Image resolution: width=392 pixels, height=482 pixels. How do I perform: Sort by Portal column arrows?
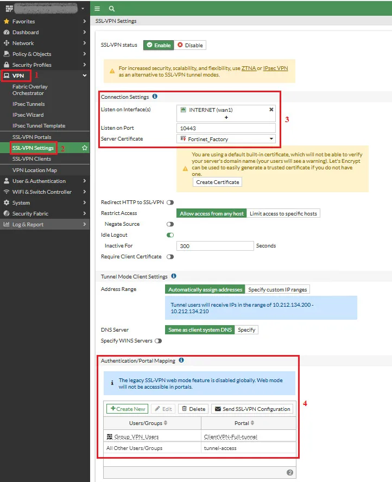(252, 423)
